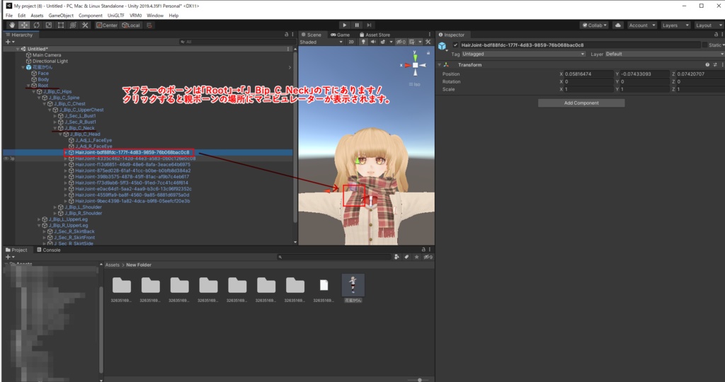Screen dimensions: 725x382
Task: Open the Layer Default dropdown
Action: (665, 54)
